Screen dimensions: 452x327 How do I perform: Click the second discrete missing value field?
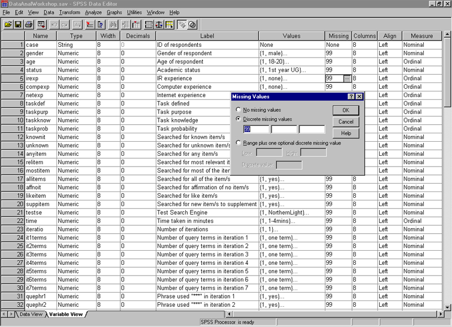284,129
